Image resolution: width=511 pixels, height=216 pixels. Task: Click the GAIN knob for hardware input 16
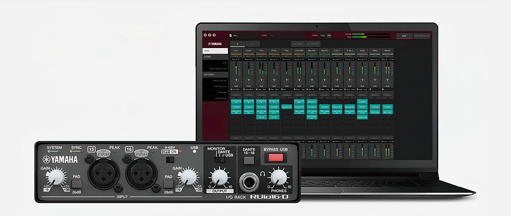188,177
